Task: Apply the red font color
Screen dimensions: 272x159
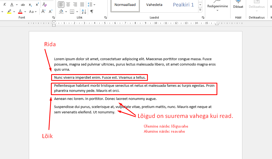Action: (x=20, y=12)
